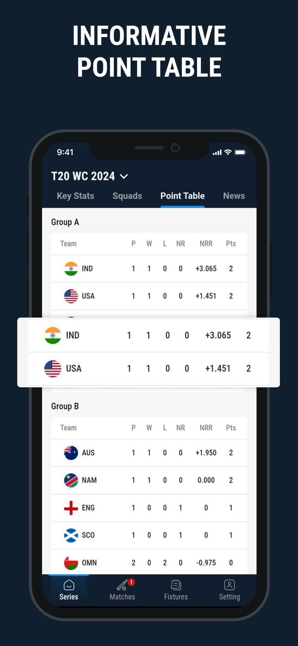Click the Group B heading
The image size is (298, 646).
click(x=65, y=406)
